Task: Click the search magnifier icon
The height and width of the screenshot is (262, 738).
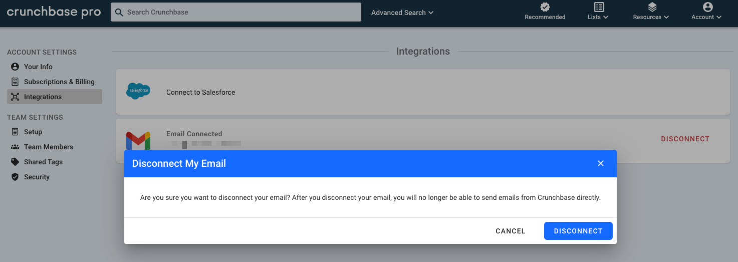Action: point(119,12)
